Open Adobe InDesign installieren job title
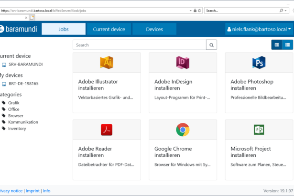Image resolution: width=294 pixels, height=196 pixels. [x=174, y=85]
